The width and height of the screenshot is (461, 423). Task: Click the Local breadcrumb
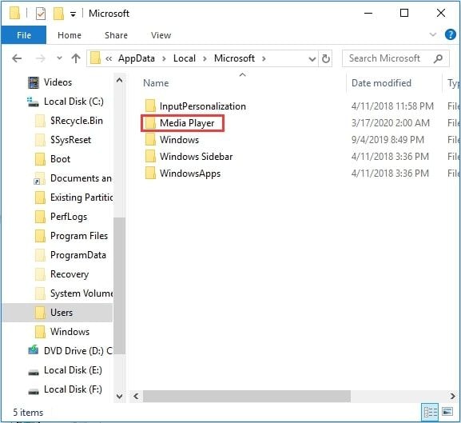(185, 58)
